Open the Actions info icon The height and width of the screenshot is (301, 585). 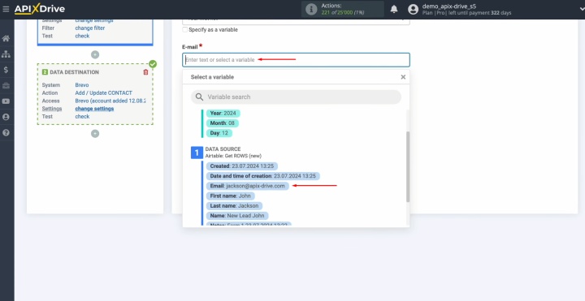pos(311,9)
